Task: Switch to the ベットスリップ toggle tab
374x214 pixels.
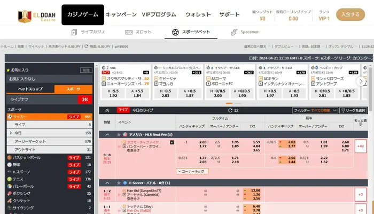Action: click(x=30, y=89)
